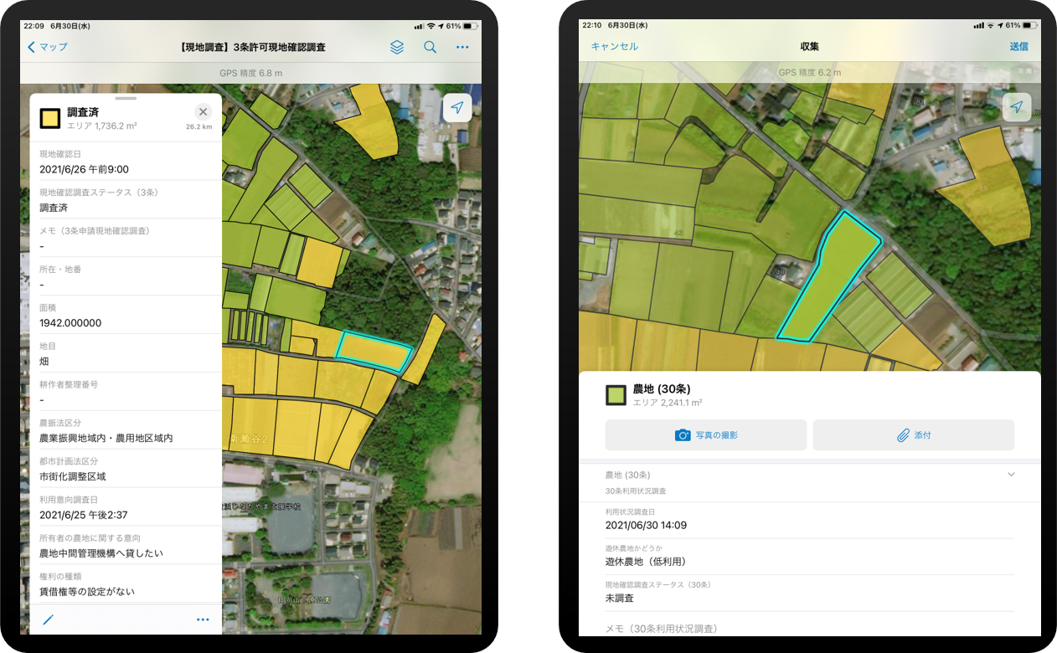Viewport: 1057px width, 653px height.
Task: Collapse the 農地 (30条) section chevron
Action: point(1011,475)
